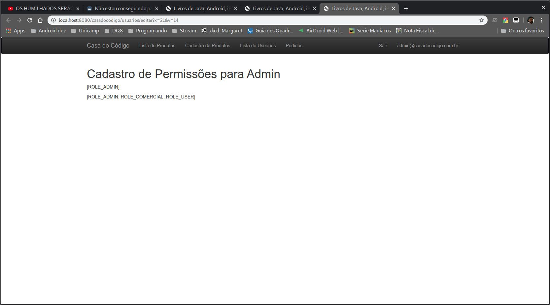Open the Apps grid shortcut
The width and height of the screenshot is (550, 305).
coord(16,31)
